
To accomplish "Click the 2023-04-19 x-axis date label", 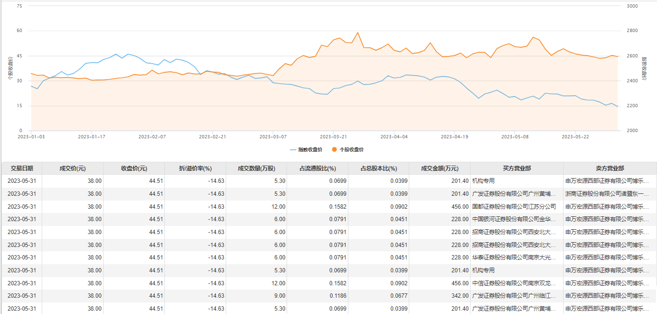I will [x=454, y=136].
